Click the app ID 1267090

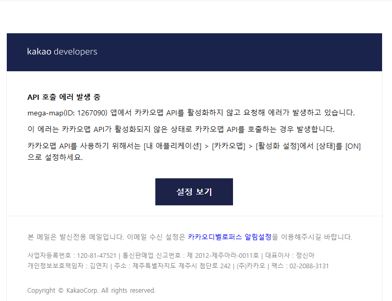click(91, 113)
